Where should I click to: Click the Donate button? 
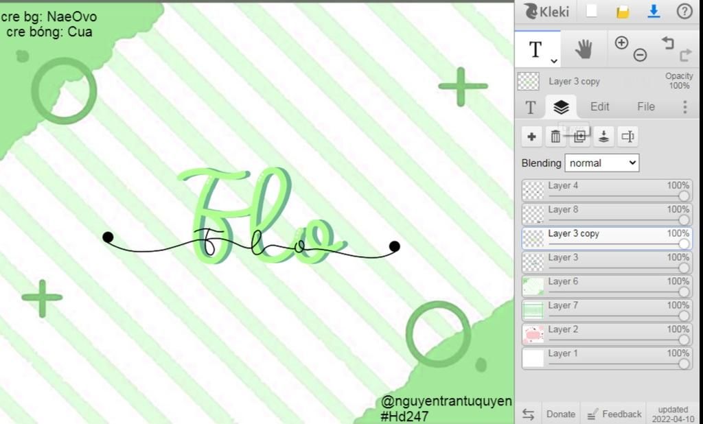[560, 414]
